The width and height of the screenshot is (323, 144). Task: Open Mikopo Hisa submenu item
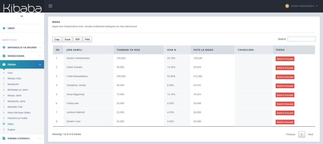click(14, 79)
